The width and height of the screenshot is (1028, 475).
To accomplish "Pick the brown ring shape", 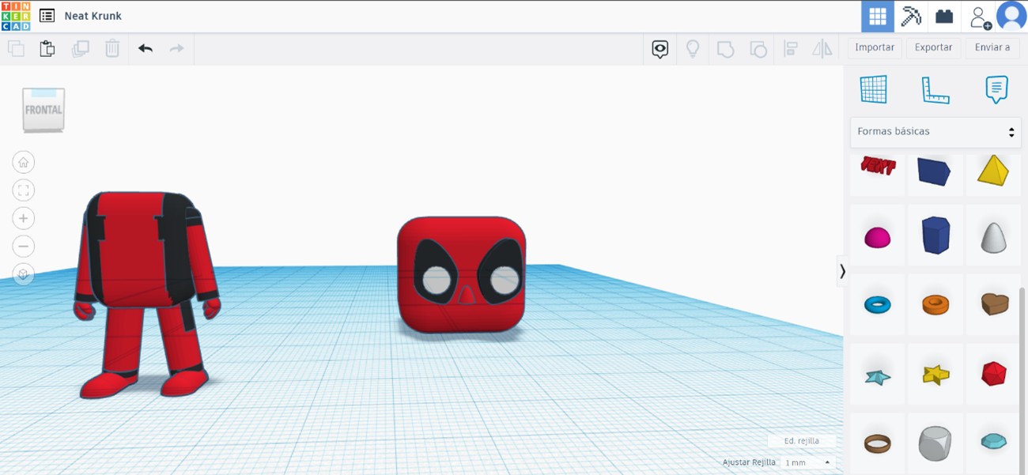I will coord(878,443).
